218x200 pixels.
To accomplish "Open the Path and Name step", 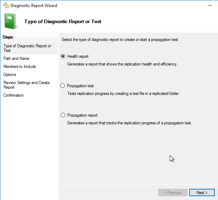I will pyautogui.click(x=16, y=58).
